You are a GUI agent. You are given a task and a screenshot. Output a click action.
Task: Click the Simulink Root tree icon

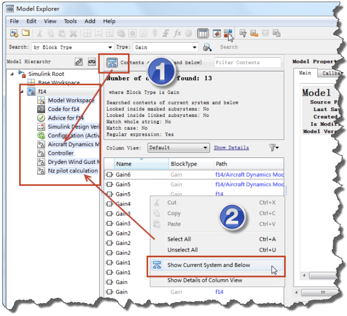(x=22, y=74)
